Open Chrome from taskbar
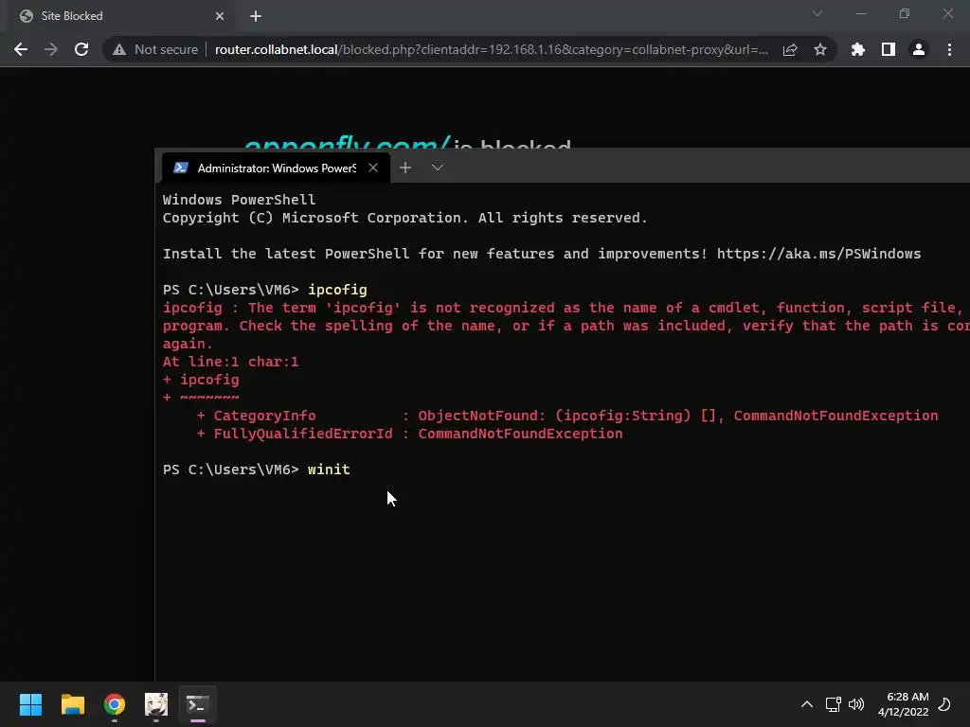Screen dimensions: 970x727 click(115, 704)
